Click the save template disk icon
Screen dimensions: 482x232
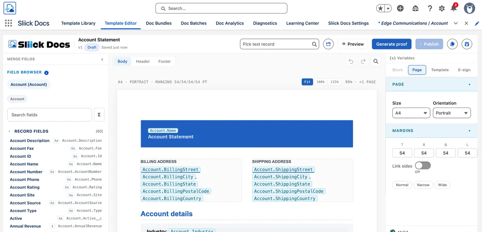(x=328, y=44)
